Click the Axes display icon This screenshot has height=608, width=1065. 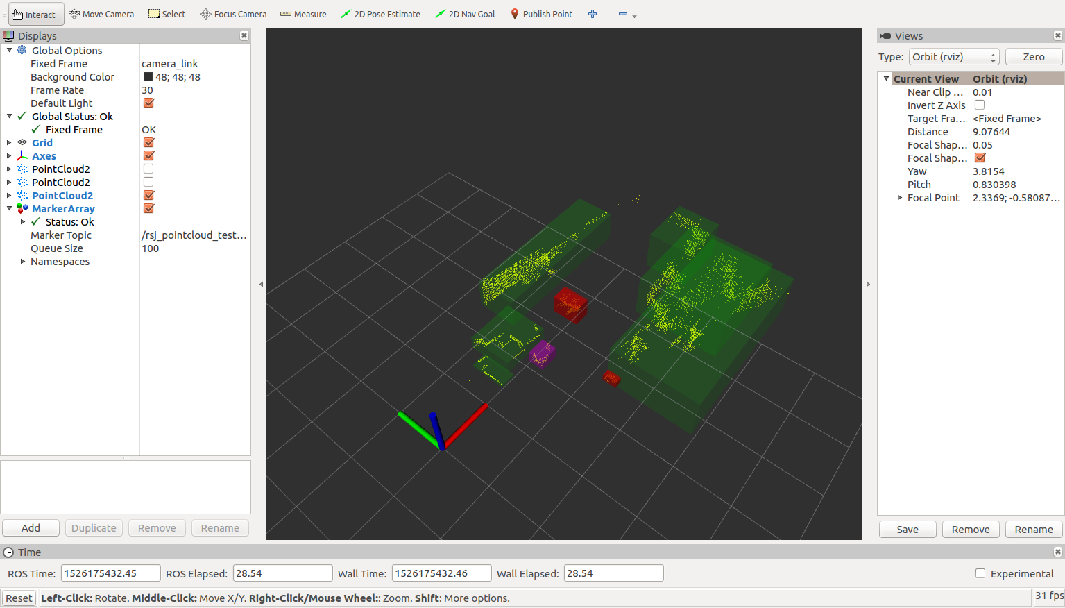click(x=22, y=155)
